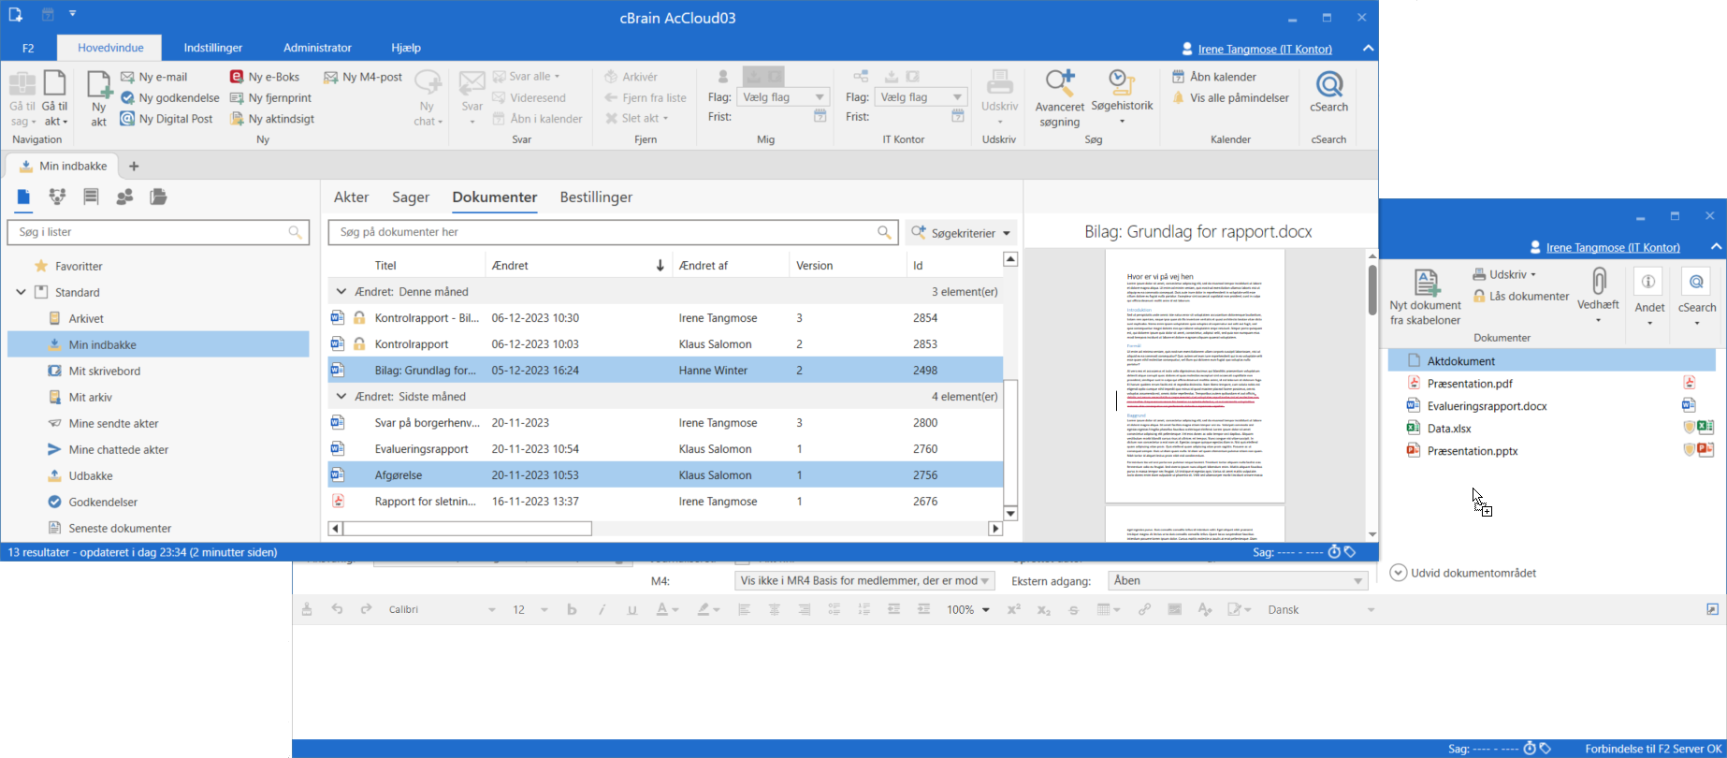The width and height of the screenshot is (1727, 758).
Task: Click Vis alle påmindelser button
Action: coord(1230,97)
